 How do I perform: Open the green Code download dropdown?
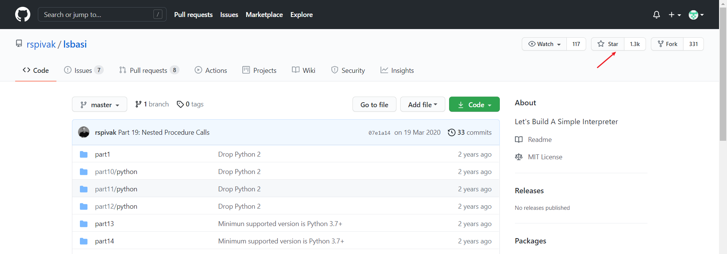[474, 105]
